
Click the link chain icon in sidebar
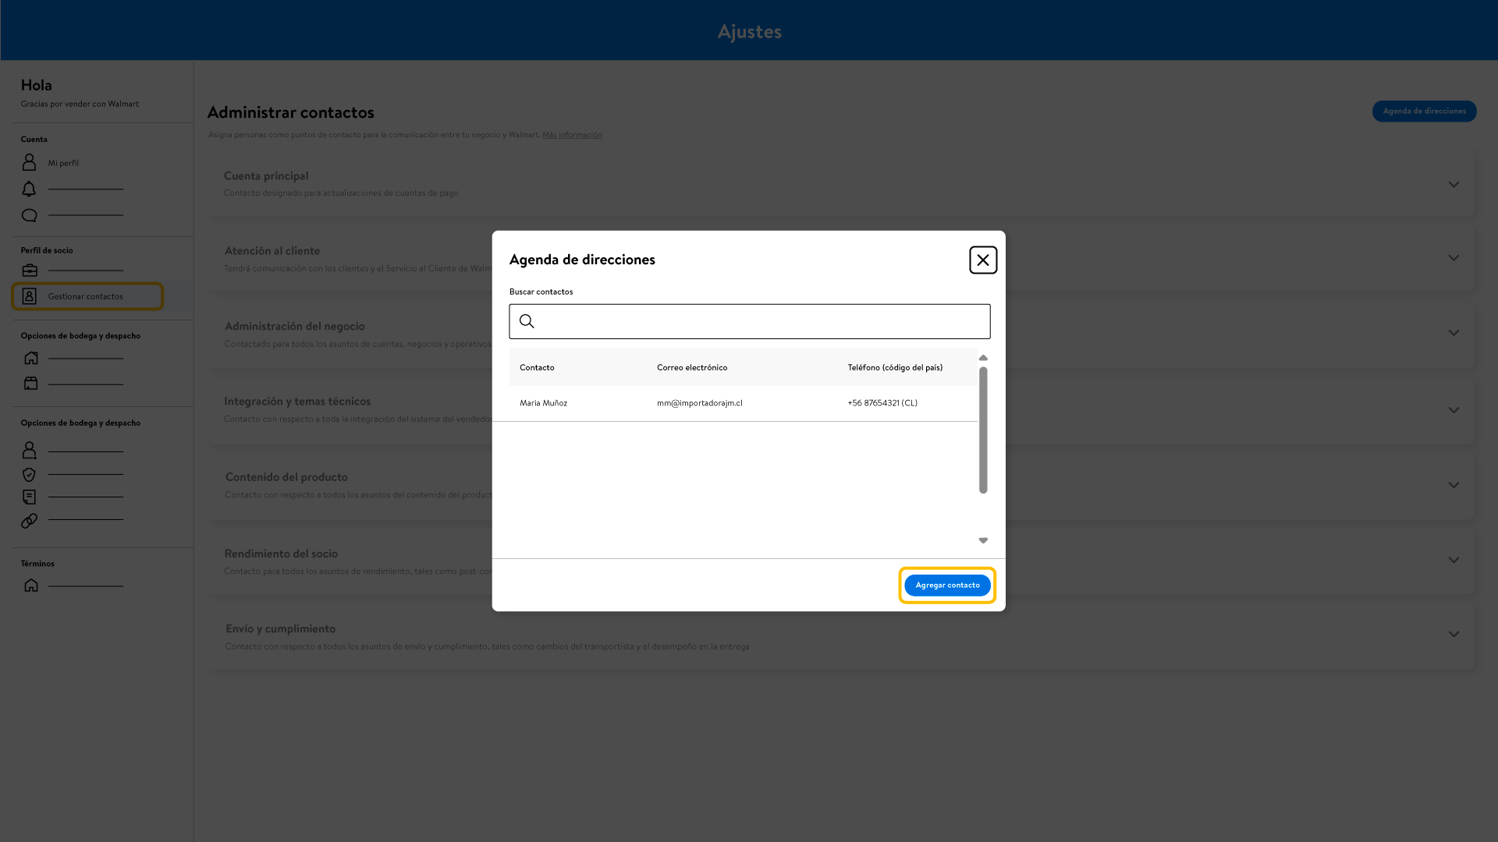[x=29, y=521]
